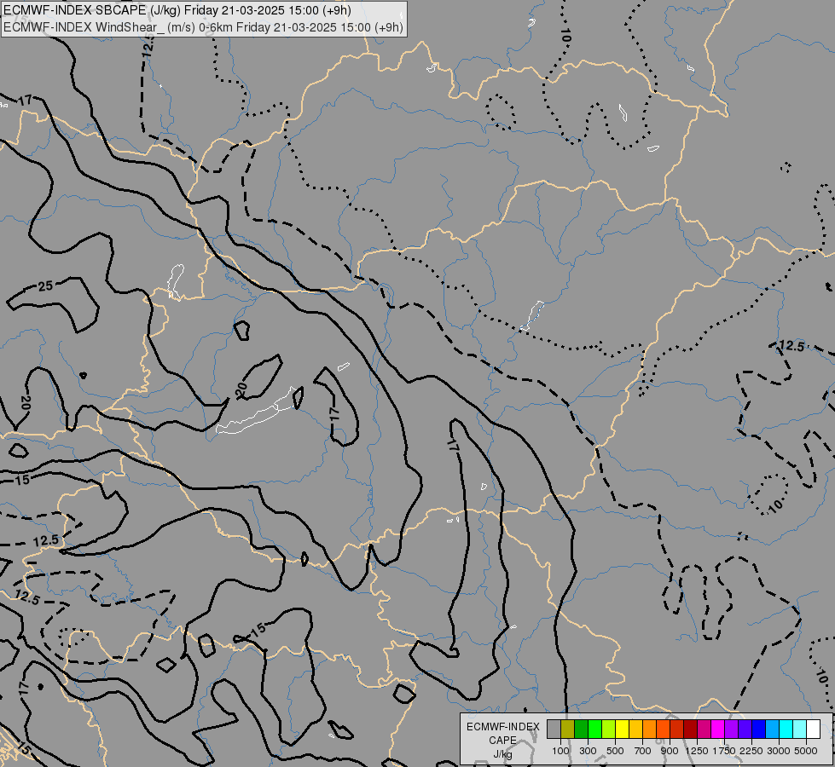This screenshot has width=835, height=767.
Task: Choose the indigo violet legend swatch
Action: (x=745, y=729)
